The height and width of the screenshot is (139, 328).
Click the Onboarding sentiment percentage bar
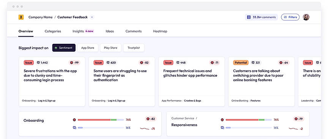pyautogui.click(x=101, y=120)
